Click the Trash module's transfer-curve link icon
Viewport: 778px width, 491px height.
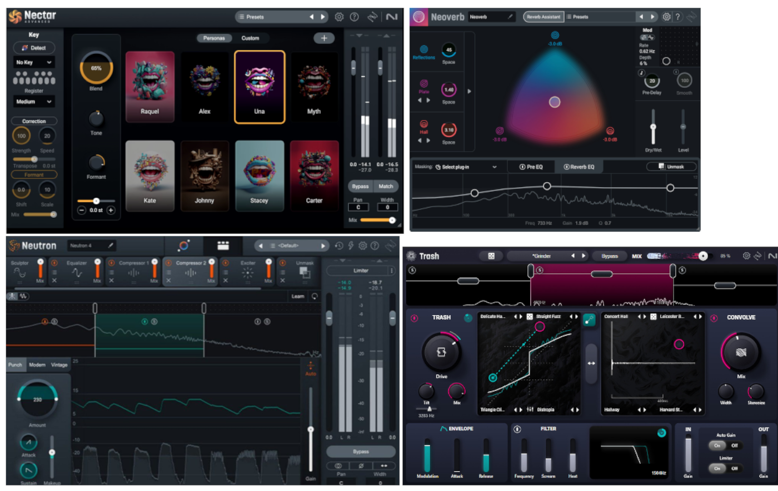[x=589, y=319]
